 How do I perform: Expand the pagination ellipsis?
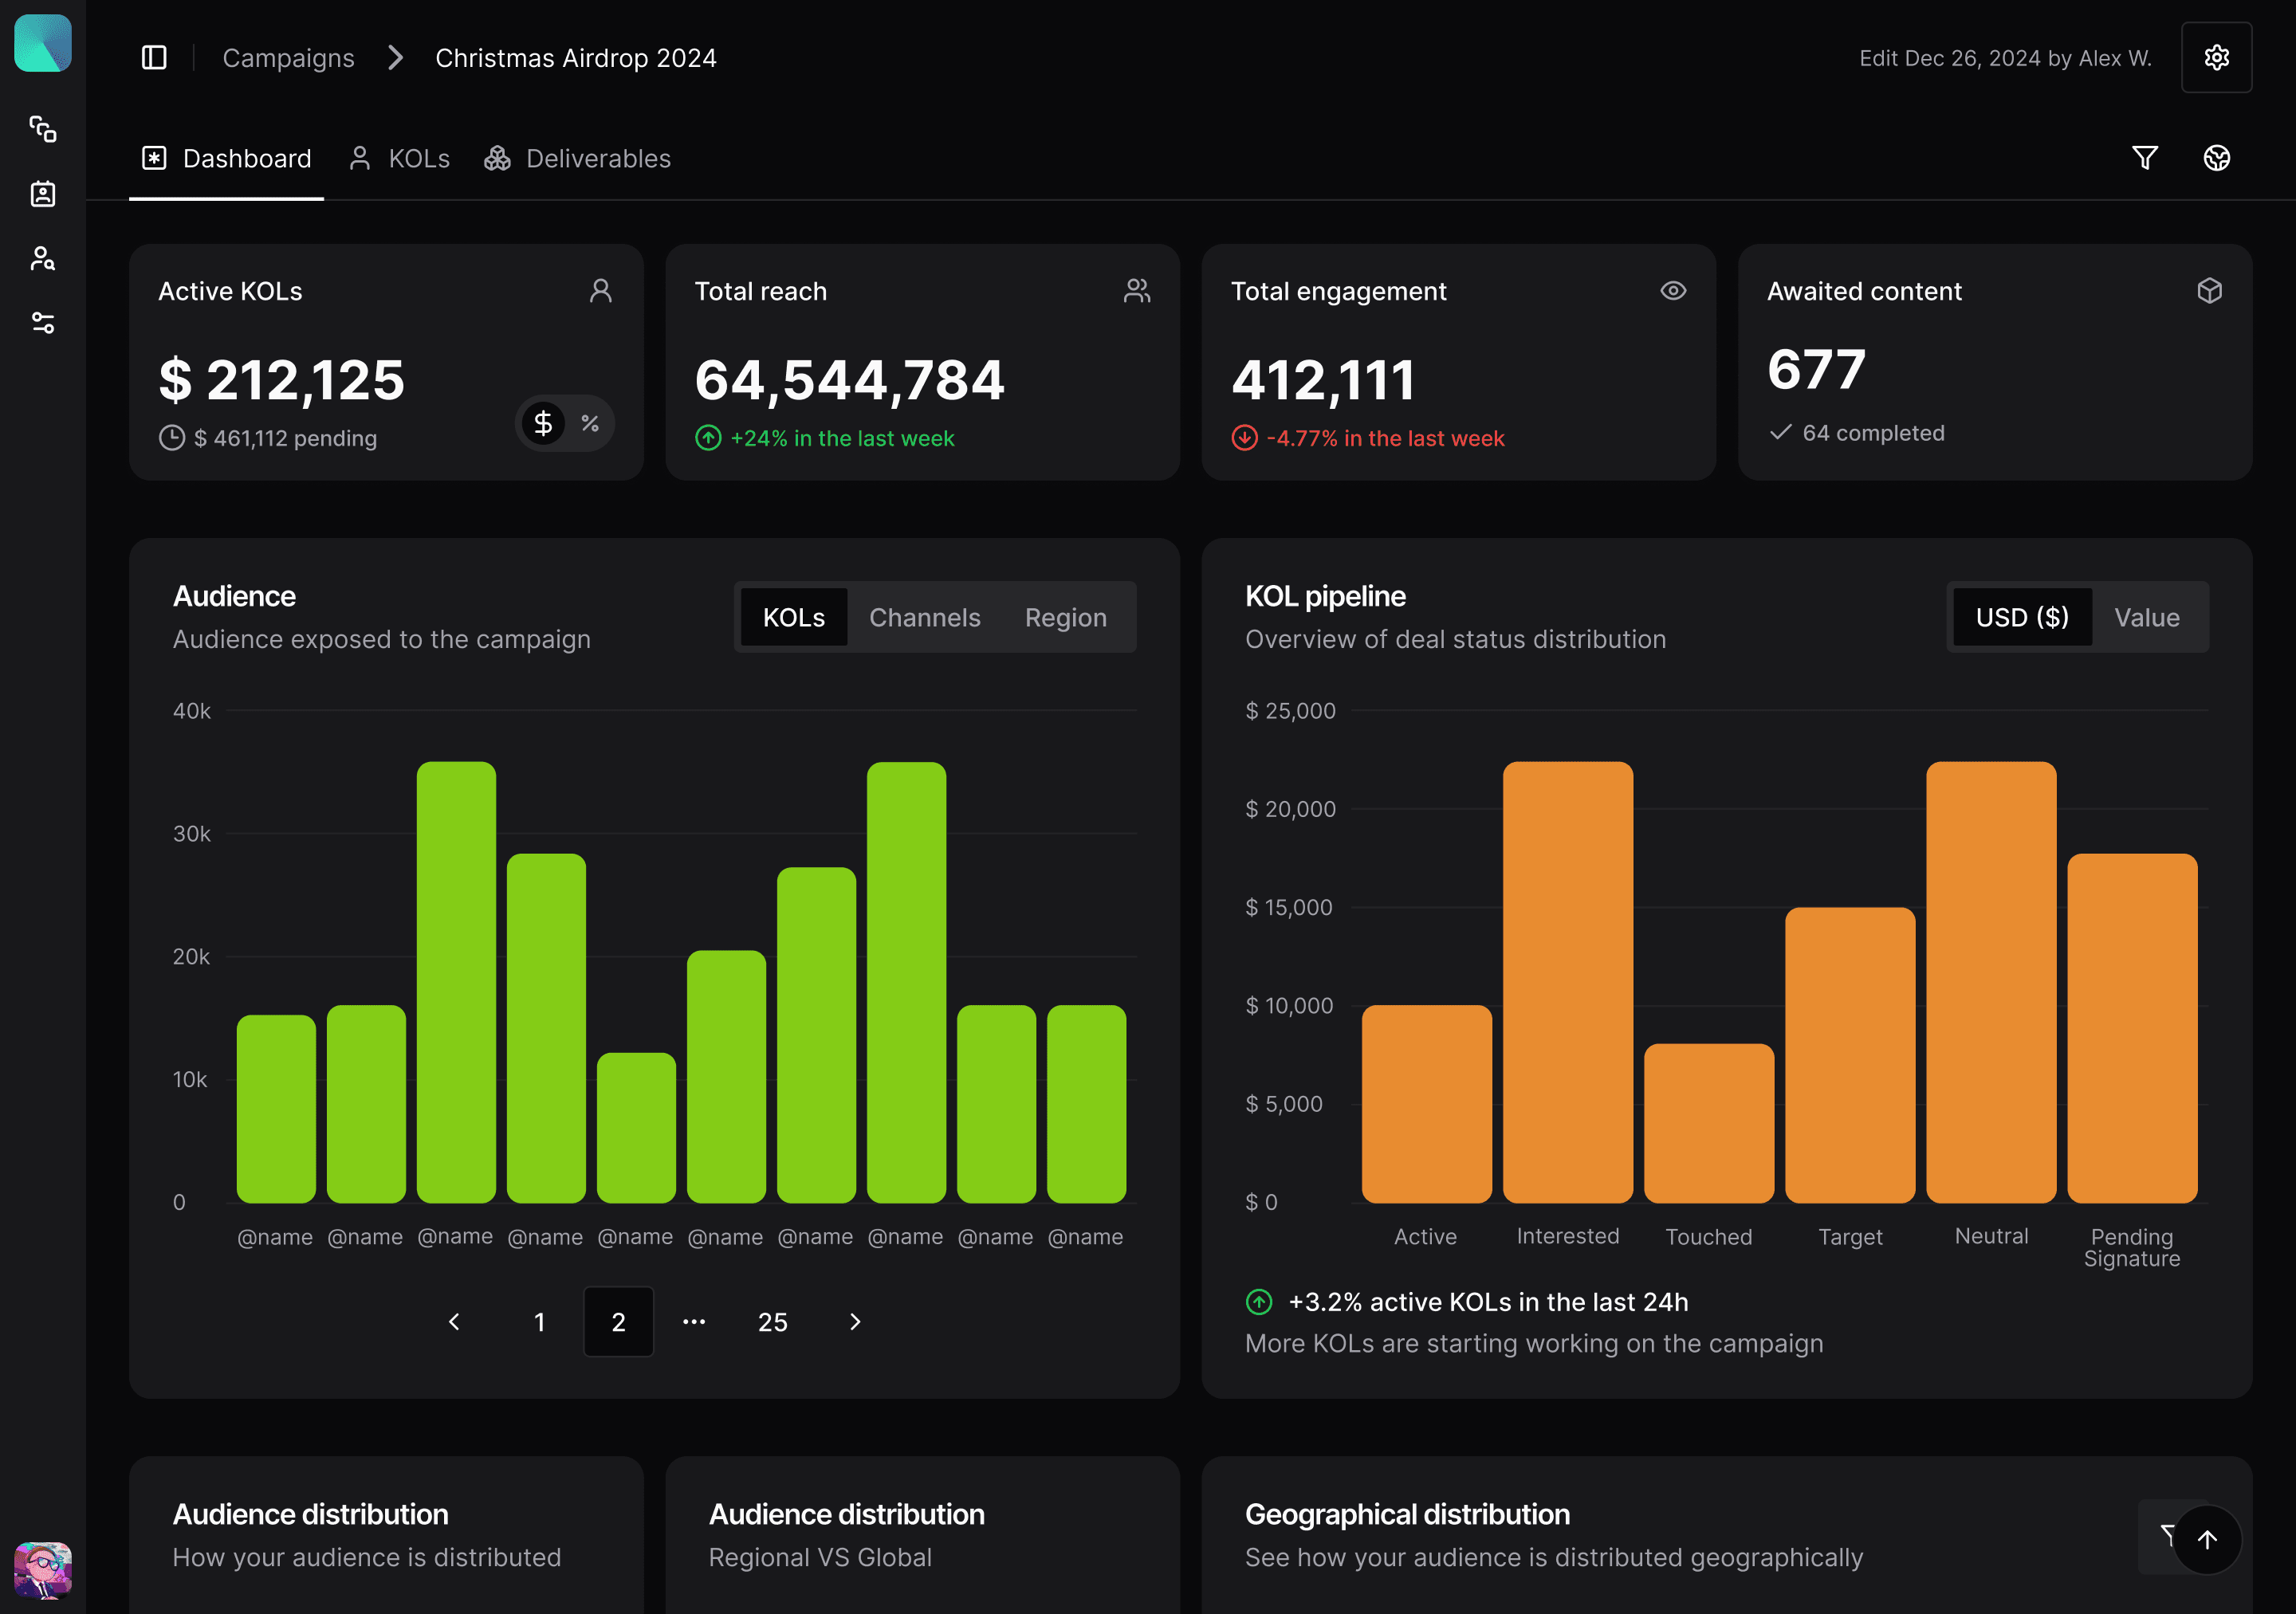pyautogui.click(x=694, y=1322)
